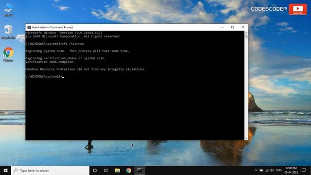Click the Type here to search box
The image size is (311, 175).
click(50, 171)
